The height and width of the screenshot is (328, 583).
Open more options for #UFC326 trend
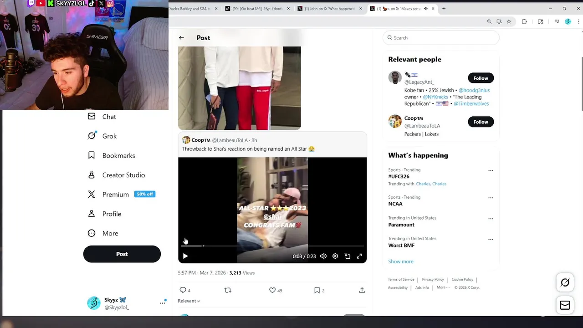tap(491, 170)
